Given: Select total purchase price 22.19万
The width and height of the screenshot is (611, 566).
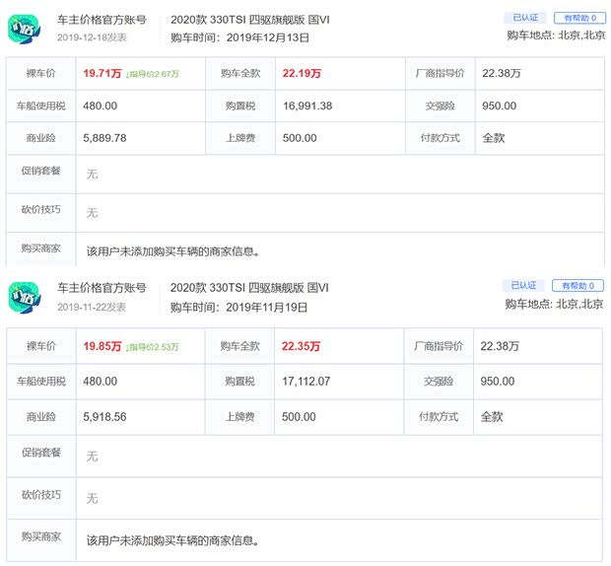Looking at the screenshot, I should coord(302,73).
